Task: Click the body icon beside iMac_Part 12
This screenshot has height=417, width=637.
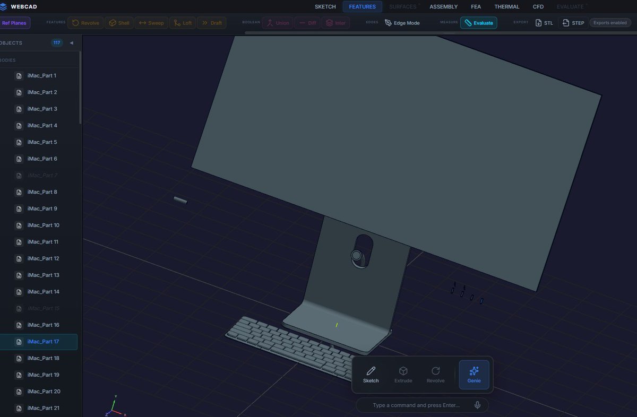Action: 19,258
